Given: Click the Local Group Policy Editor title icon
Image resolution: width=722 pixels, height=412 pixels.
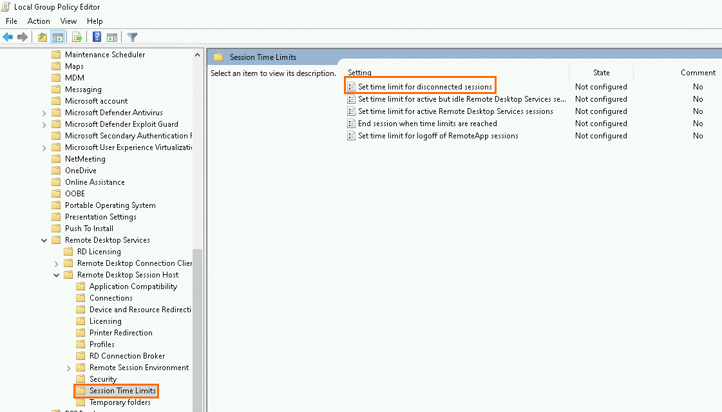Looking at the screenshot, I should 6,7.
